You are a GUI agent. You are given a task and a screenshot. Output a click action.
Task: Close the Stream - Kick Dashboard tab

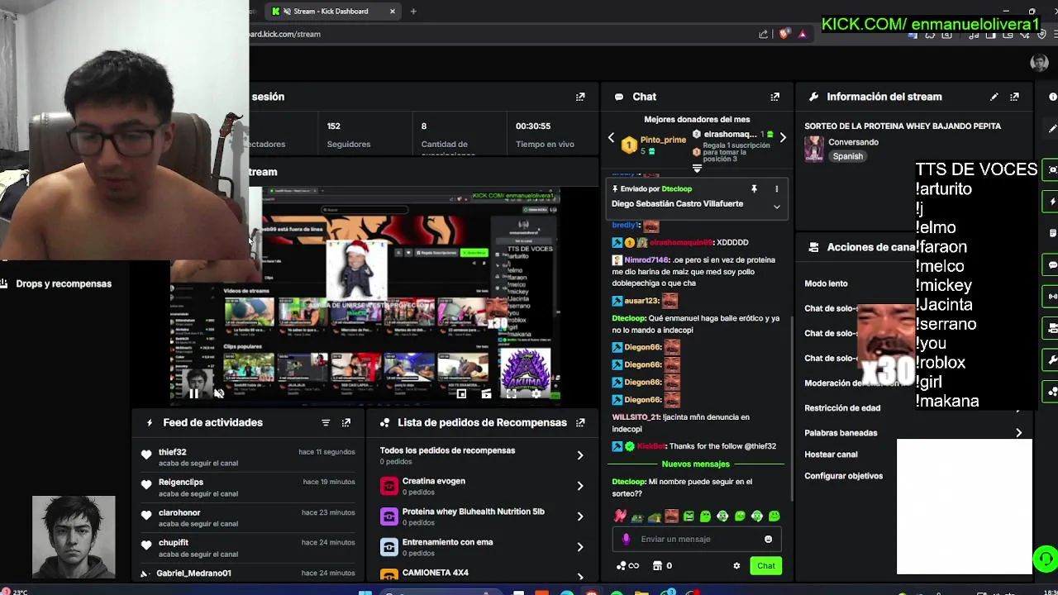[x=393, y=12]
